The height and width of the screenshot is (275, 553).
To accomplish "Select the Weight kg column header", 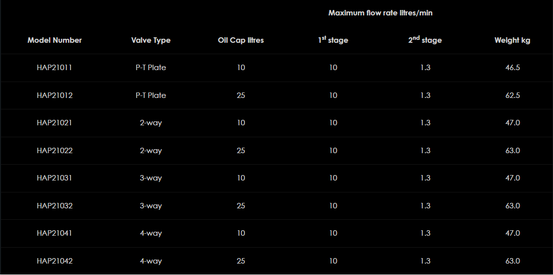I will (x=512, y=40).
